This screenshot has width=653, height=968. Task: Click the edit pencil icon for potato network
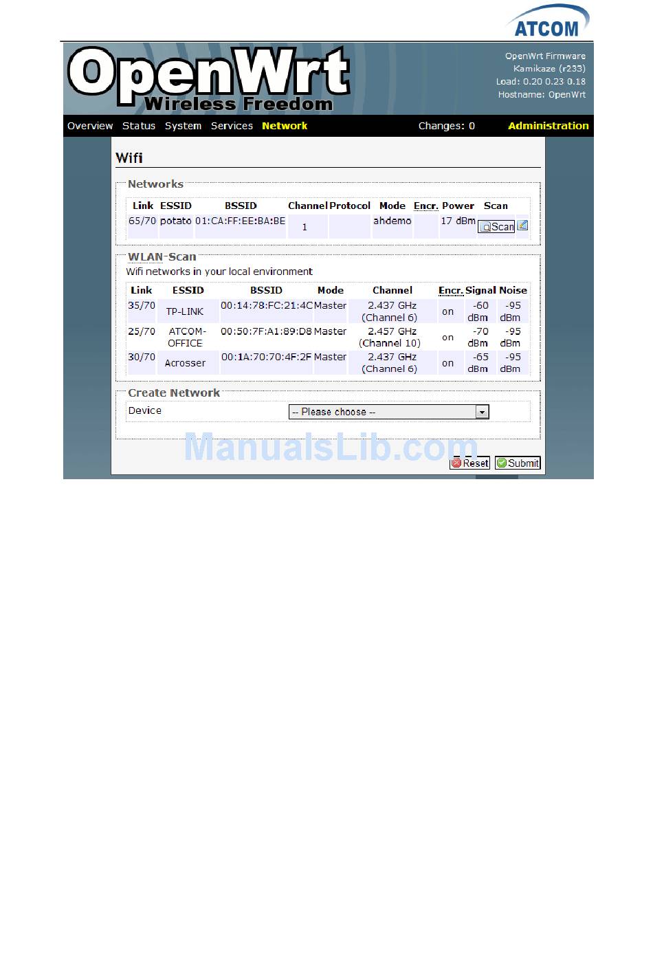click(522, 225)
